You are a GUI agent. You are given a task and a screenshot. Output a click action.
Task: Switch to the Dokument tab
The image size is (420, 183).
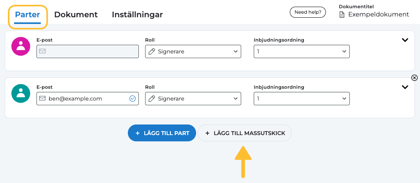[x=76, y=15]
